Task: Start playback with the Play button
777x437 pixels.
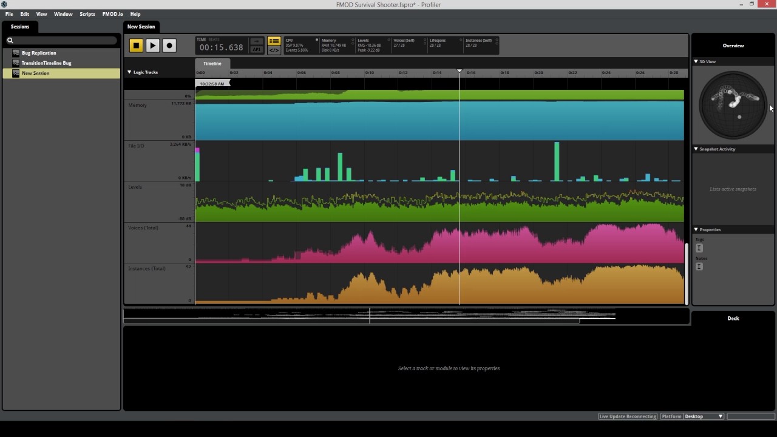Action: click(x=152, y=46)
